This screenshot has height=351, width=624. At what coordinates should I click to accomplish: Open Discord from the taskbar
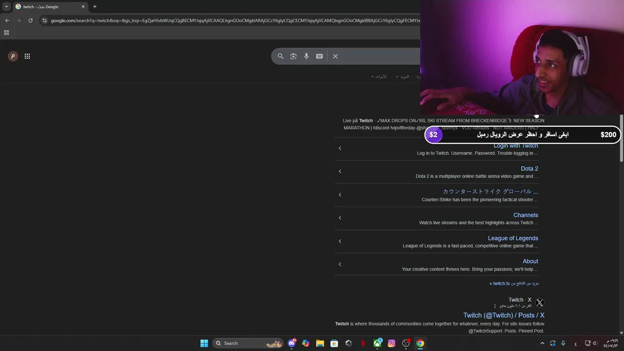pyautogui.click(x=292, y=343)
